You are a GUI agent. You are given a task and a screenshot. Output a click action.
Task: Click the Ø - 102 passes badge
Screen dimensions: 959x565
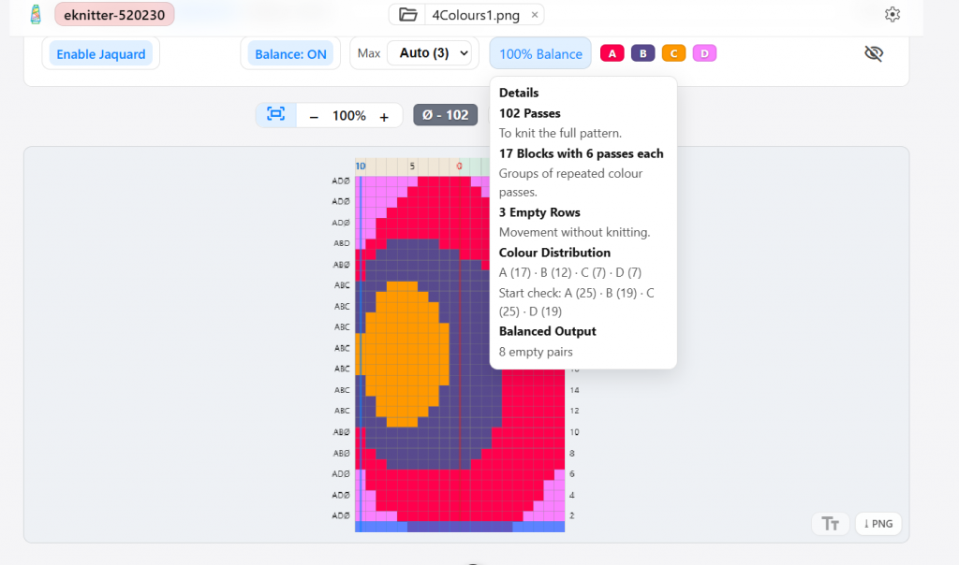[445, 115]
